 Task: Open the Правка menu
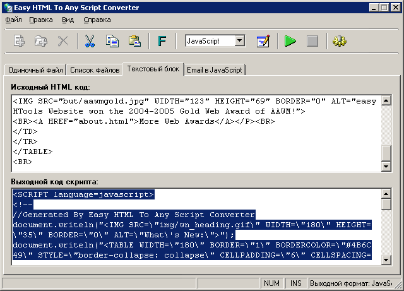tap(41, 20)
